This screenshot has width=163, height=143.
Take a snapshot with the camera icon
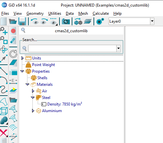click(66, 21)
